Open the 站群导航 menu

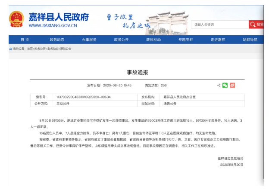pos(250,40)
